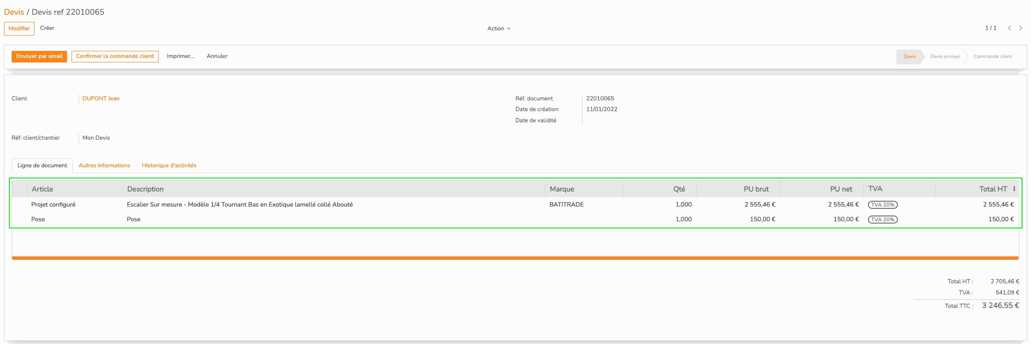Click TVA 20% tag on Pose row
1031x344 pixels.
point(883,220)
